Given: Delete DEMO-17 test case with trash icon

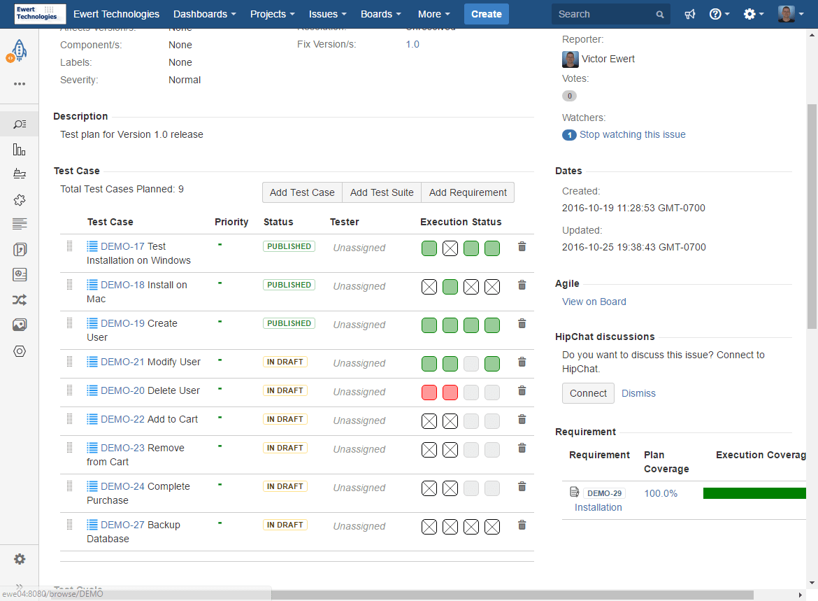Looking at the screenshot, I should coord(522,246).
